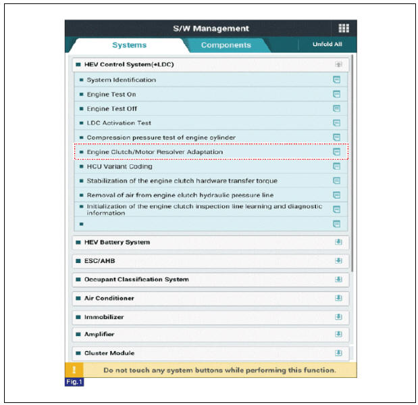The height and width of the screenshot is (405, 418).
Task: Select System Identification function
Action: tap(211, 80)
